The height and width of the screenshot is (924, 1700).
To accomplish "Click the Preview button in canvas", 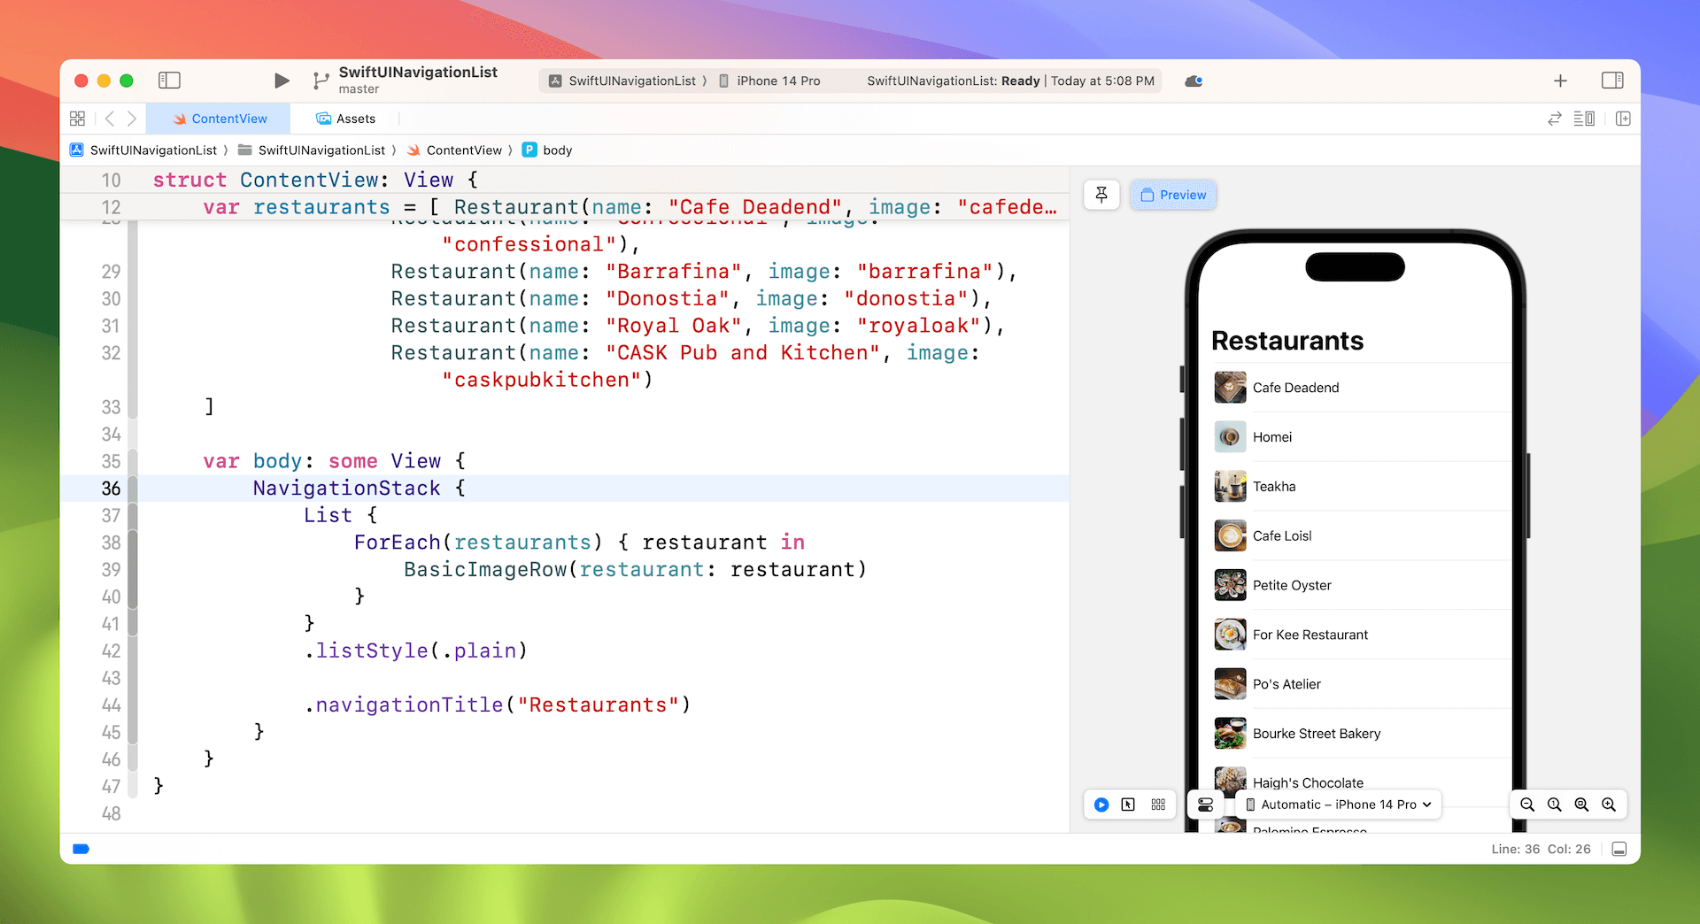I will 1173,195.
